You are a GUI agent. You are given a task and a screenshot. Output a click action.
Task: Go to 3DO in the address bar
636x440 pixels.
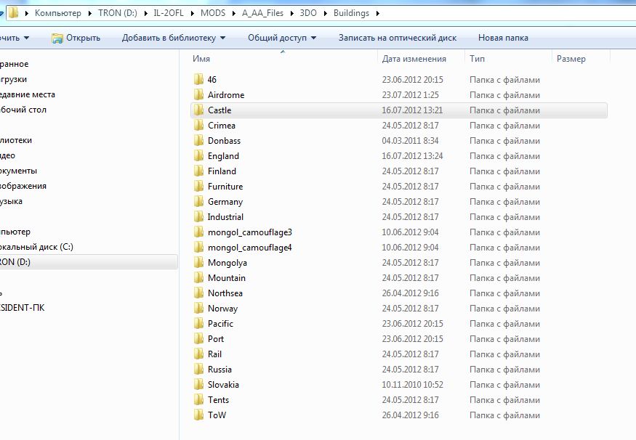tap(308, 13)
